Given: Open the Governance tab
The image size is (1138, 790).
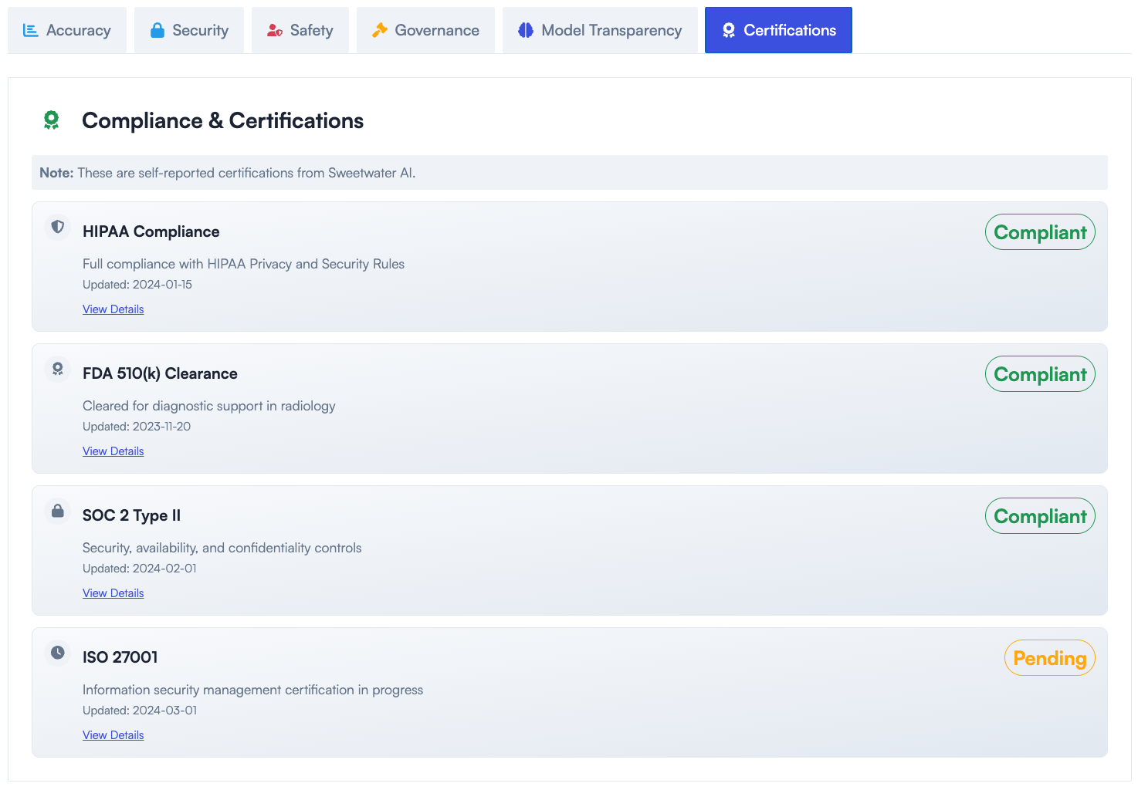Looking at the screenshot, I should pos(425,29).
